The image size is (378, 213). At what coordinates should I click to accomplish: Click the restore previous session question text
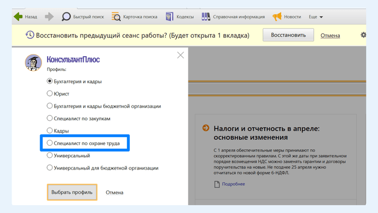(143, 35)
